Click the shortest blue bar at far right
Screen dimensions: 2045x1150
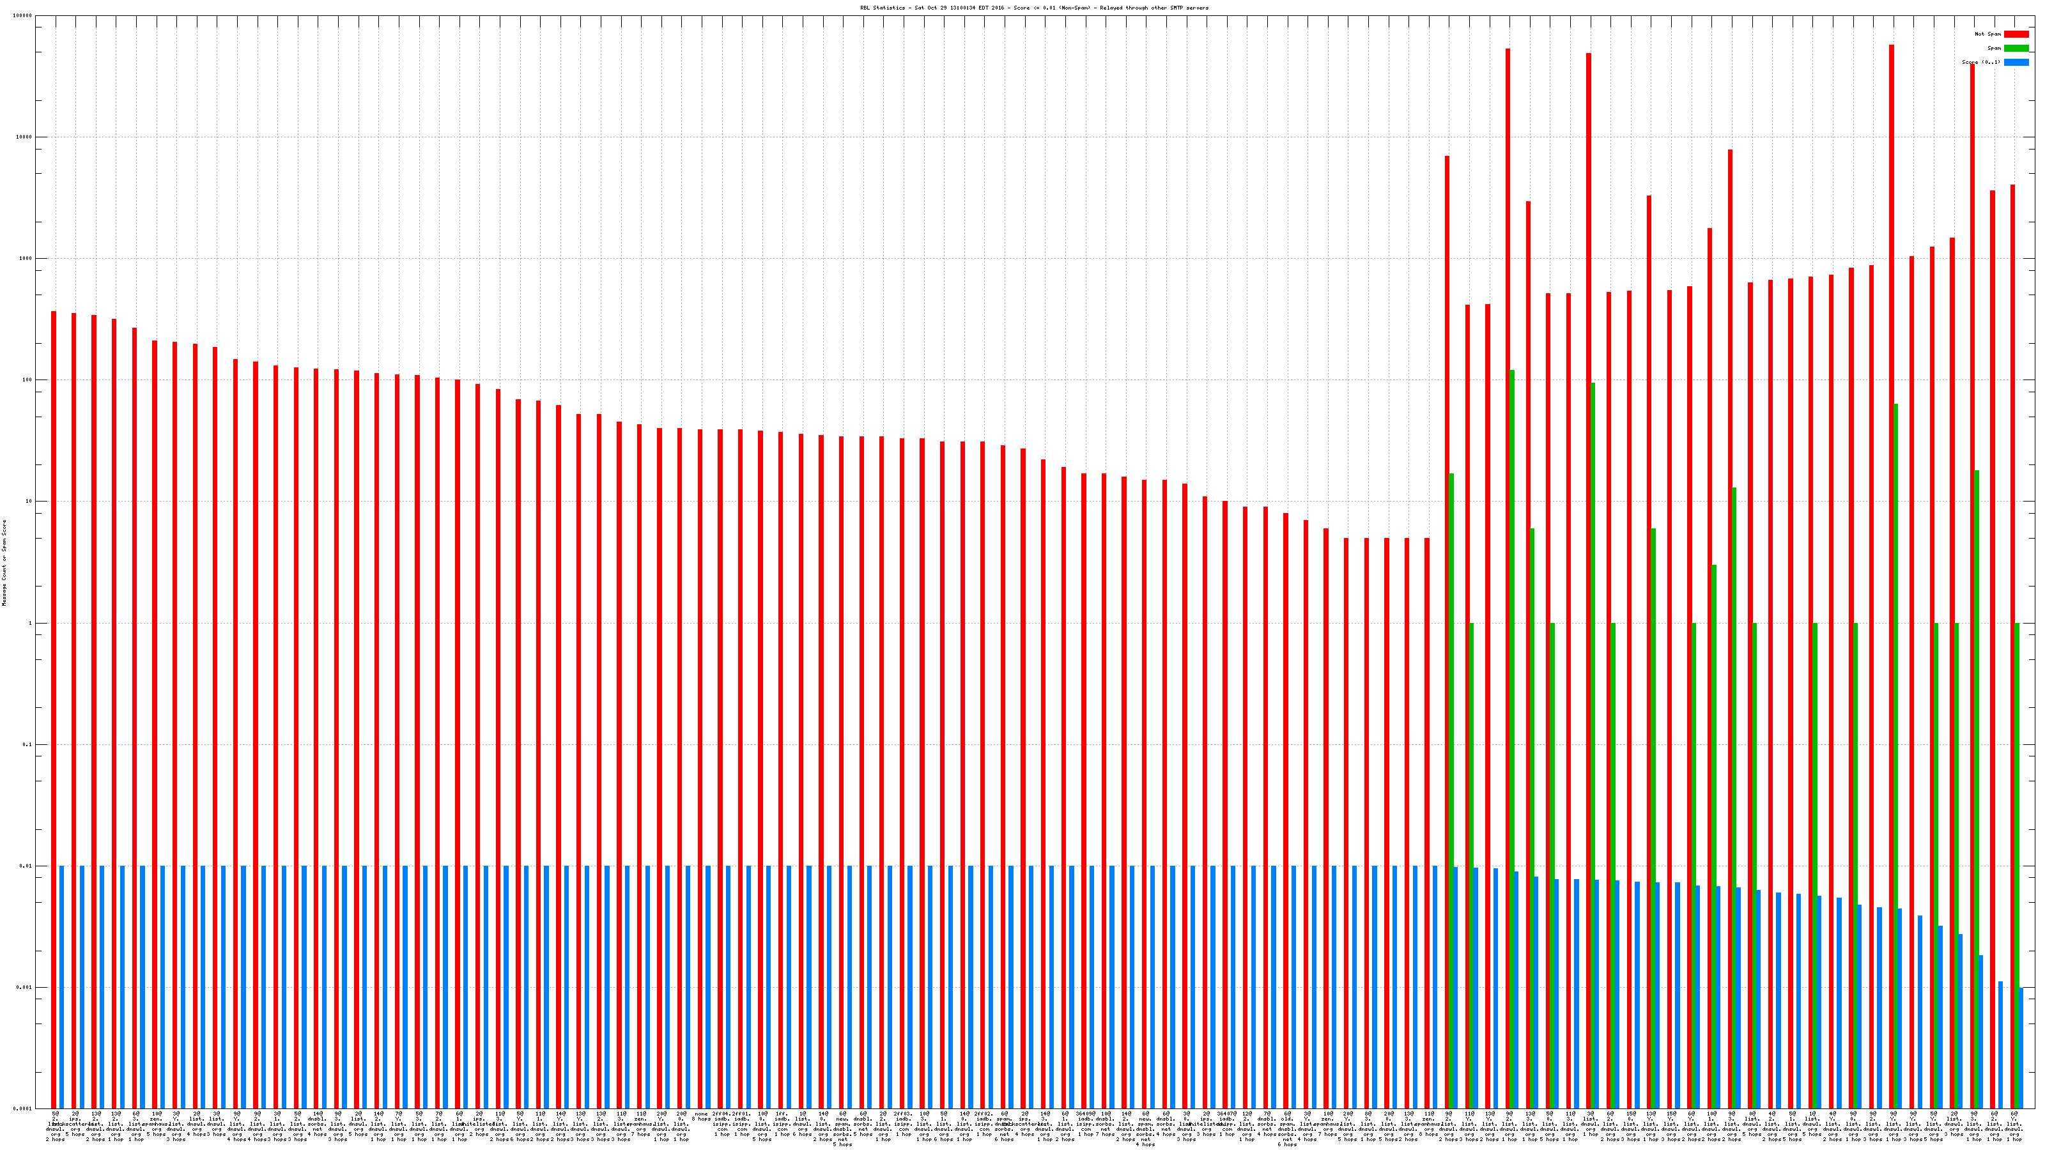coord(2021,1048)
